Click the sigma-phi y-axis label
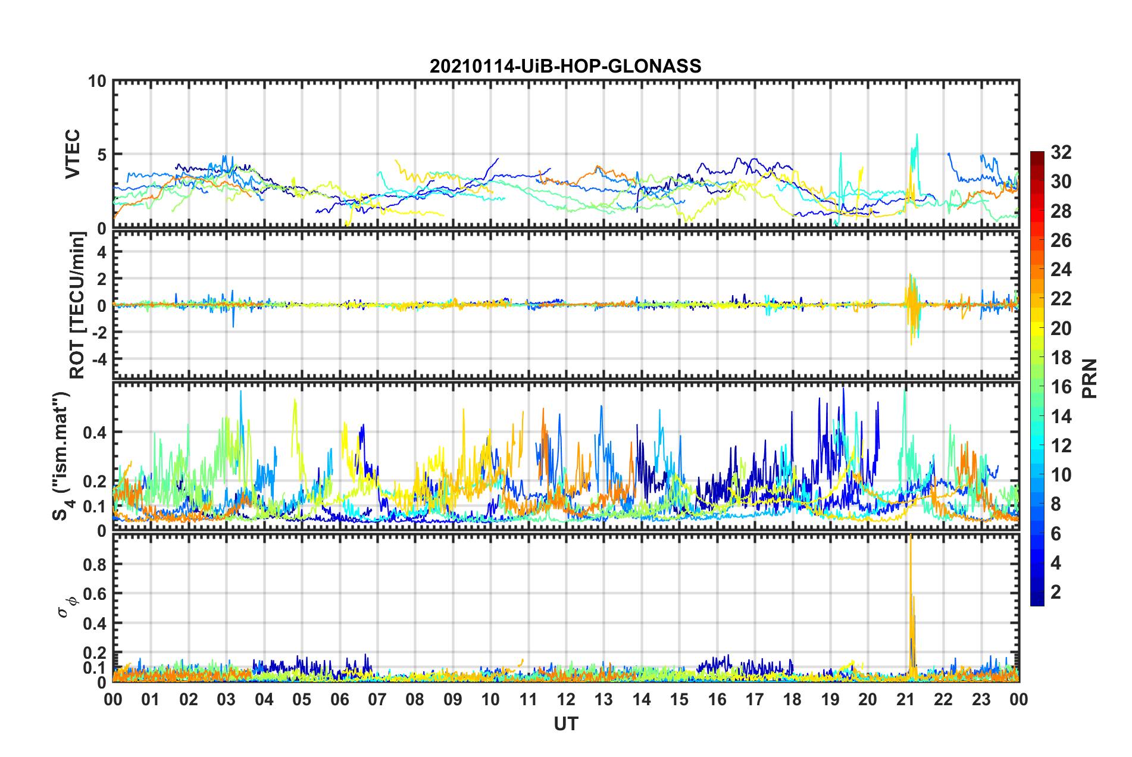 tap(67, 607)
